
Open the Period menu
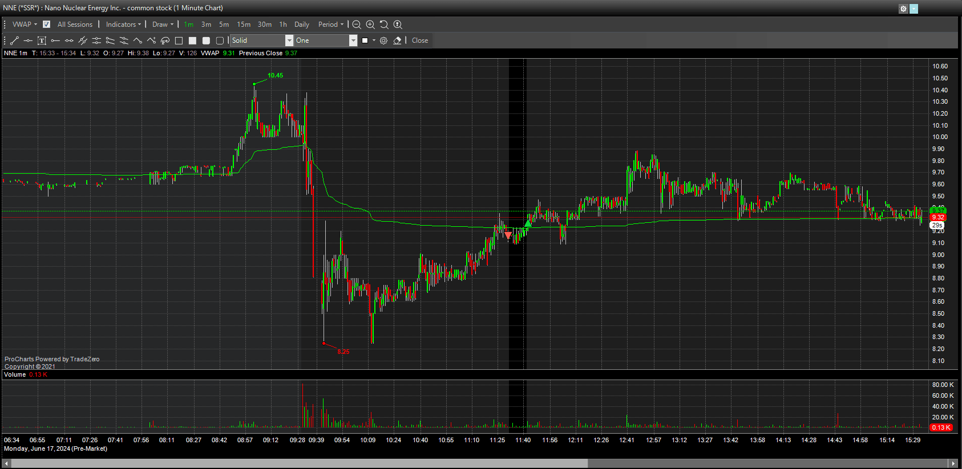[331, 25]
